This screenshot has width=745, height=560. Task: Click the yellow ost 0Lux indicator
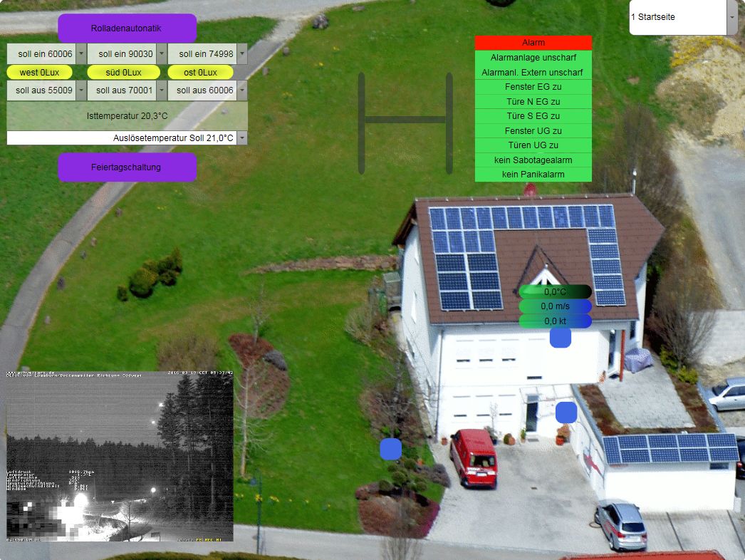coord(200,73)
